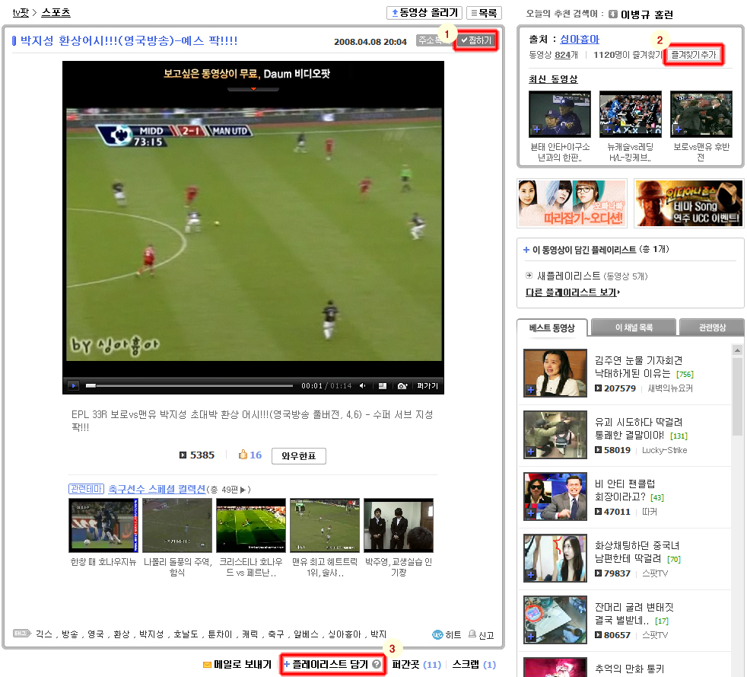Open the 김주연 눈물 기자회견 video thumbnail
This screenshot has width=747, height=677.
tap(555, 373)
